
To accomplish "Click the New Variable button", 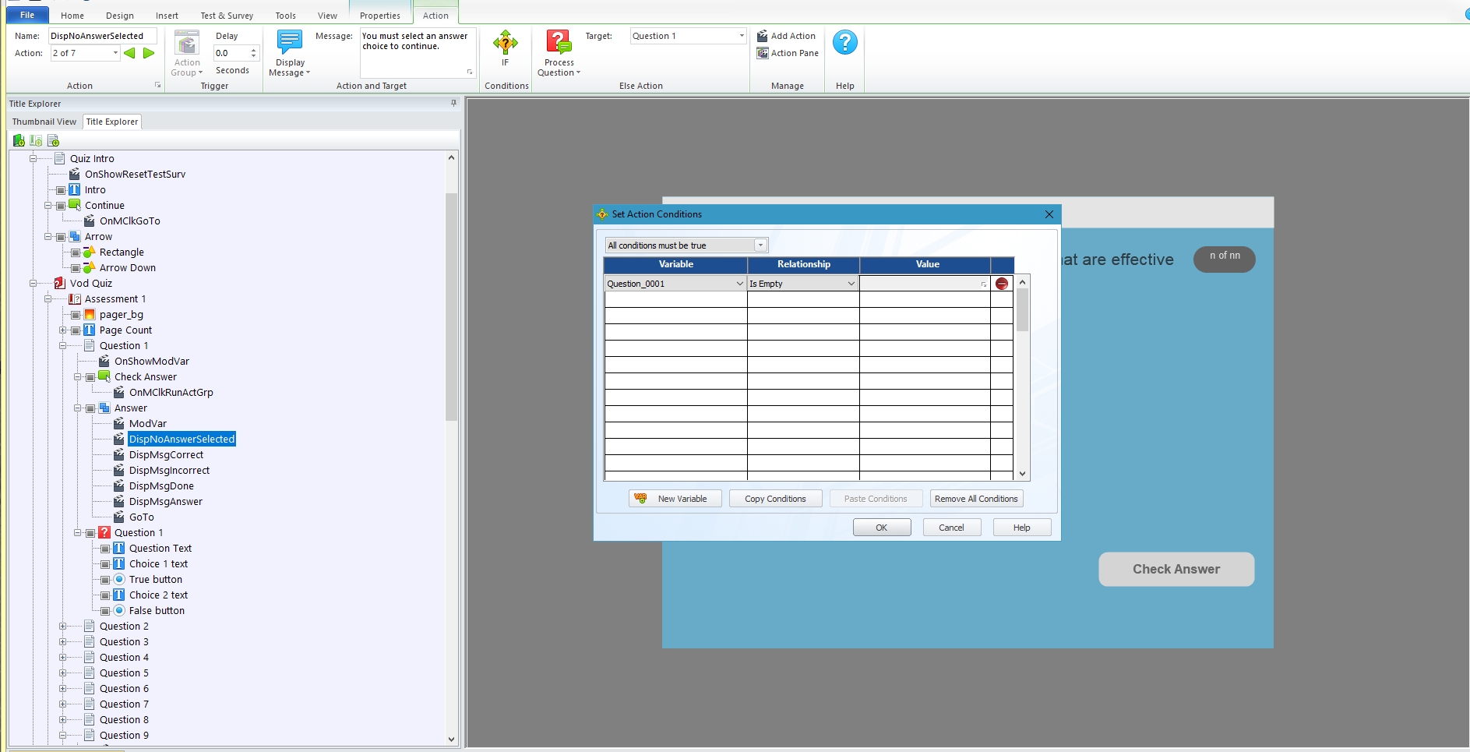I will [x=675, y=499].
